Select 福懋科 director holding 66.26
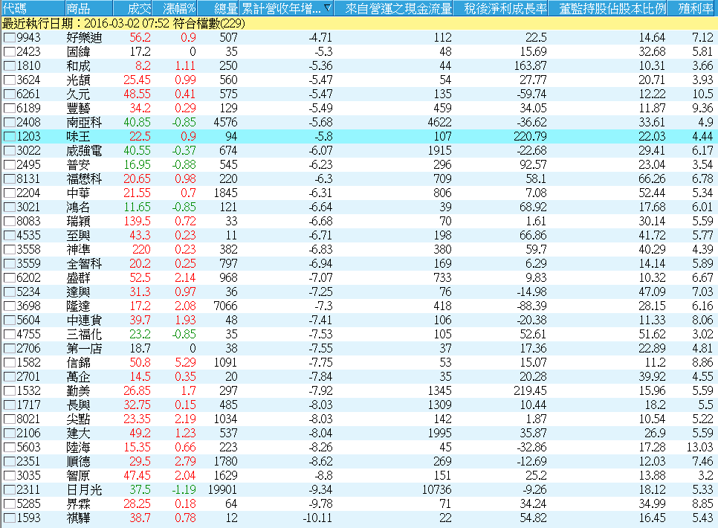This screenshot has width=718, height=528. [652, 179]
